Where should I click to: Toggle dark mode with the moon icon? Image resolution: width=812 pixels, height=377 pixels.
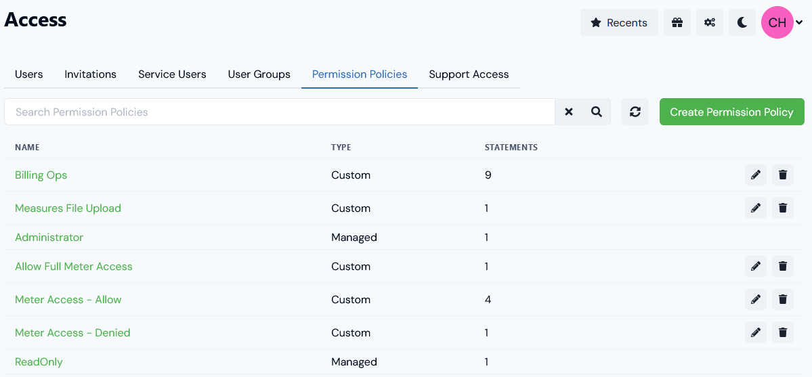pyautogui.click(x=742, y=22)
